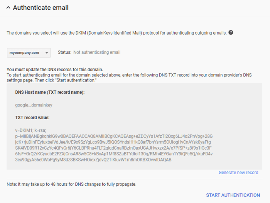
Task: Click the key line starting with "jcK+rjuD"
Action: click(x=113, y=142)
